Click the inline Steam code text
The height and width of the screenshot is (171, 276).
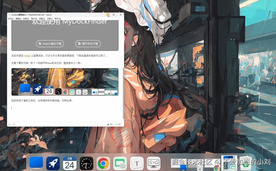(27, 56)
